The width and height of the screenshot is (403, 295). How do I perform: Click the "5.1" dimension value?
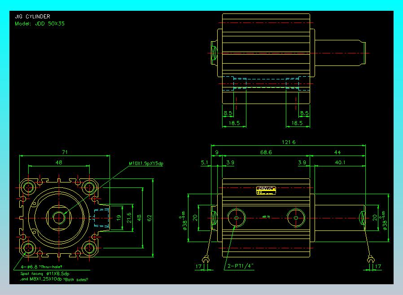(205, 162)
